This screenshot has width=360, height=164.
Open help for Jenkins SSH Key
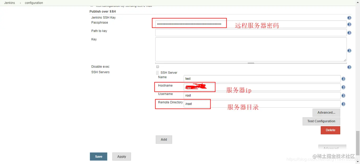(349, 18)
